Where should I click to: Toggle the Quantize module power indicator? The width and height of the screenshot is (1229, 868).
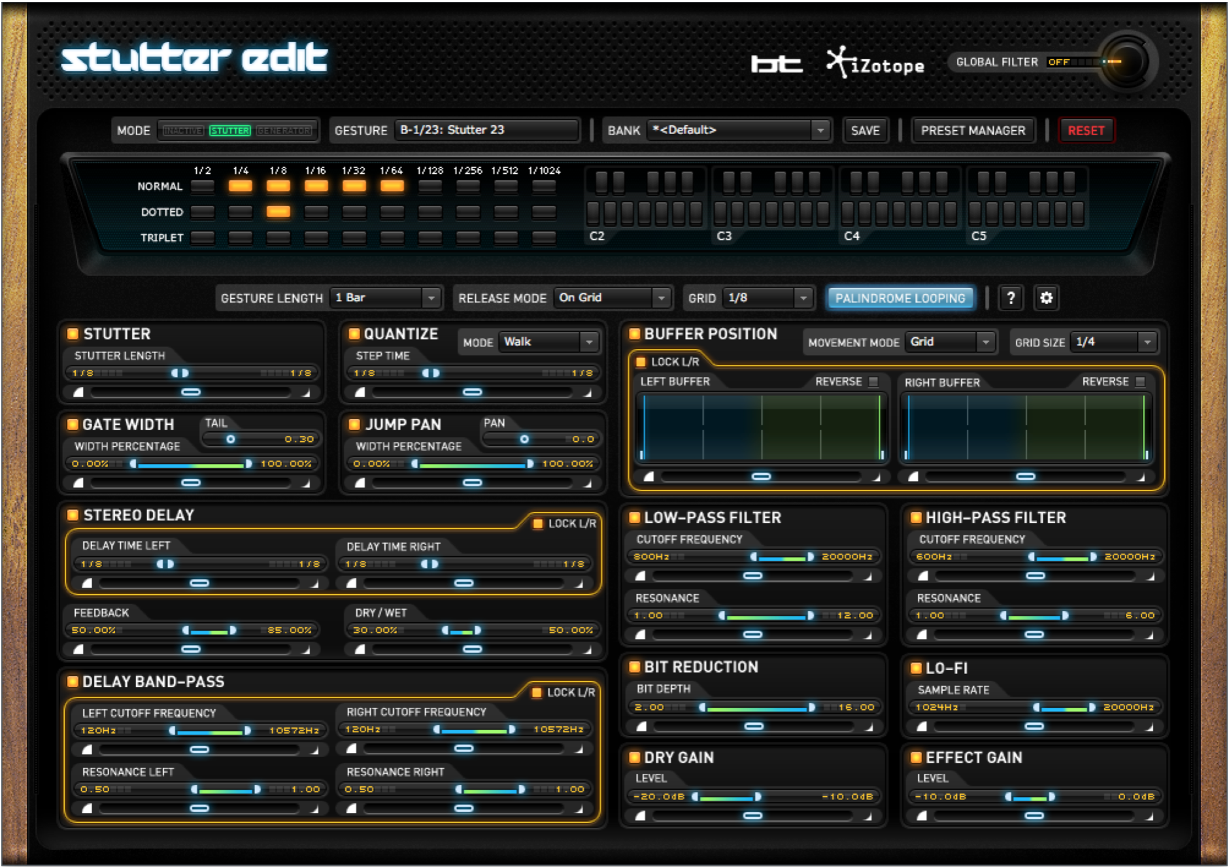[x=354, y=334]
